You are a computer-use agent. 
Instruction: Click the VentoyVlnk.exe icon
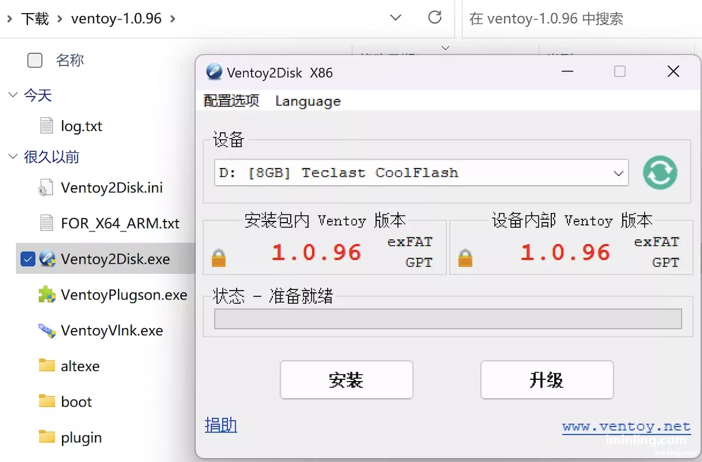(47, 330)
